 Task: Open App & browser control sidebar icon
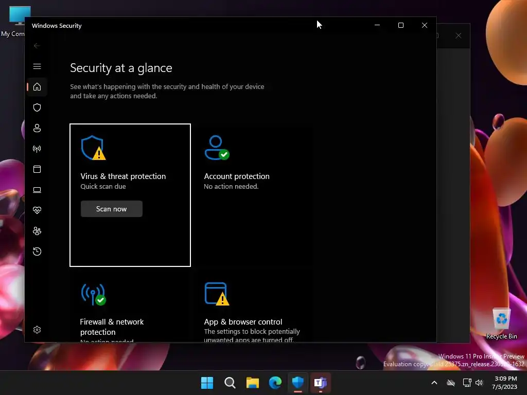tap(37, 169)
